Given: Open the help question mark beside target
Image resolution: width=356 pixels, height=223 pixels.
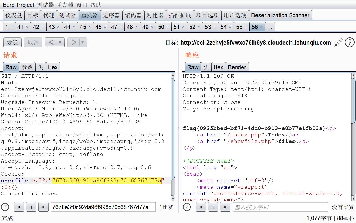Looking at the screenshot, I should (x=349, y=43).
